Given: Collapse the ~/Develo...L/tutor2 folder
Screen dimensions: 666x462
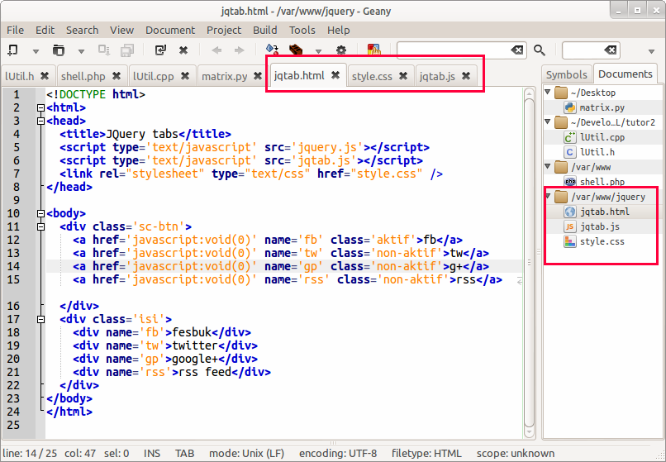Looking at the screenshot, I should pos(548,121).
